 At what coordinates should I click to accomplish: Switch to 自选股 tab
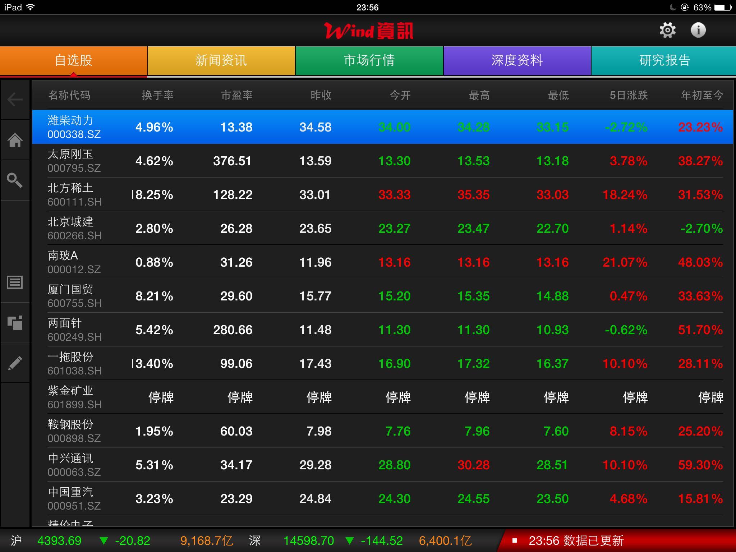coord(74,60)
